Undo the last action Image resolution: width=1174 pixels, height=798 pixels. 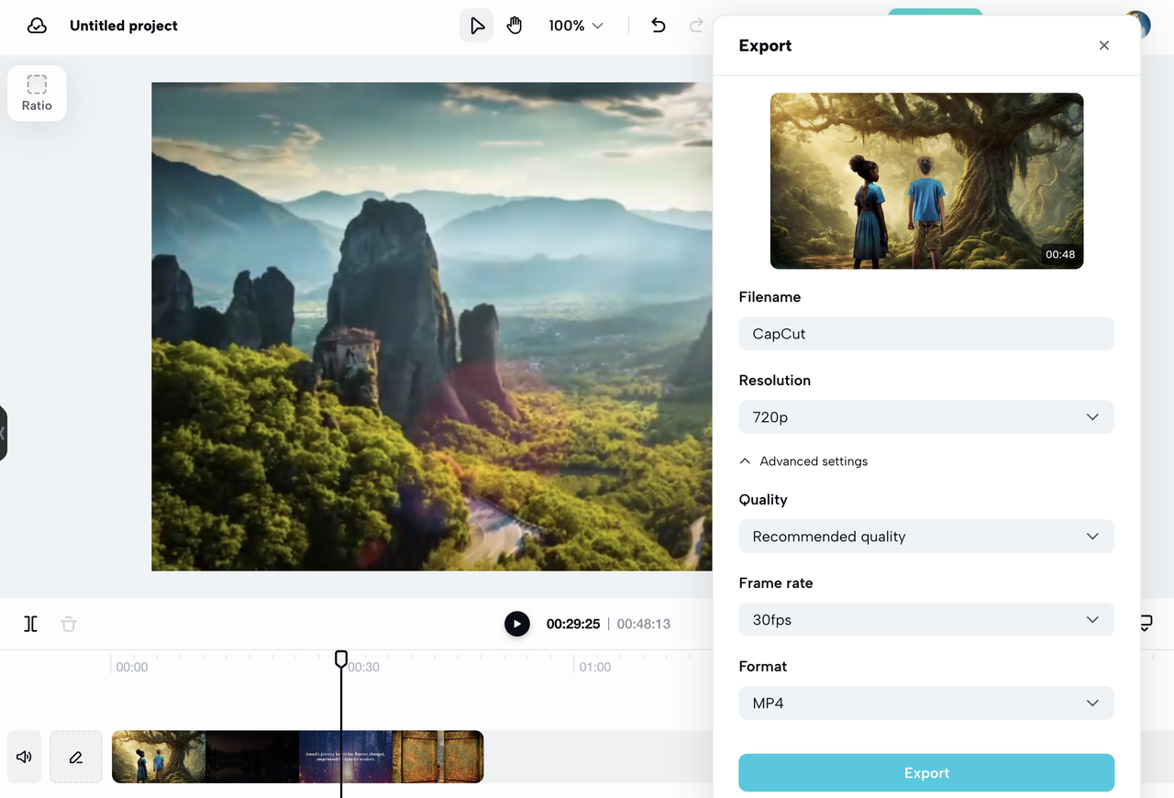pyautogui.click(x=658, y=26)
